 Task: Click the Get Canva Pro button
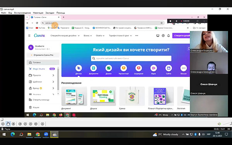click(43, 55)
